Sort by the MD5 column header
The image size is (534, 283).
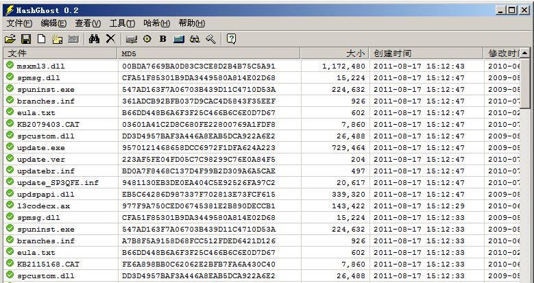click(209, 53)
